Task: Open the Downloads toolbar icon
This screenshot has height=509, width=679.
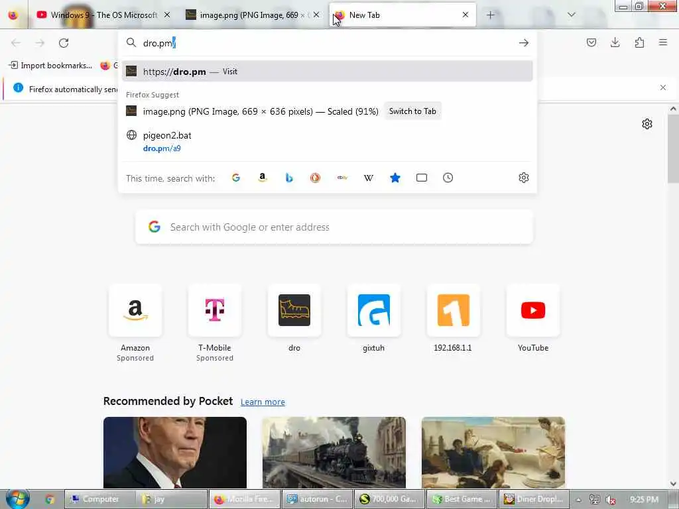Action: coord(615,42)
